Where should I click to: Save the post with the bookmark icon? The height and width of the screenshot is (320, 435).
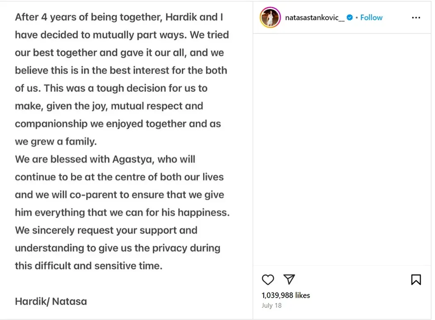point(416,280)
